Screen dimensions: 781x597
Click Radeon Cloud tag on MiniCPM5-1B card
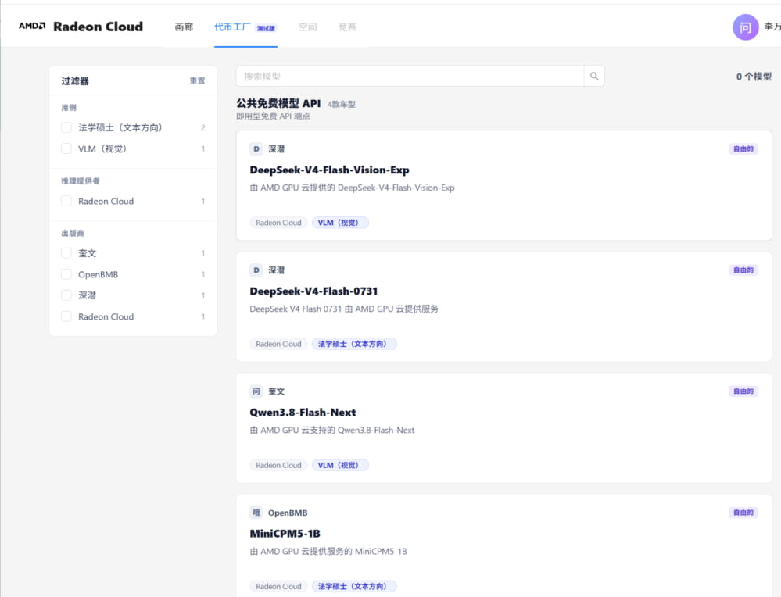278,586
